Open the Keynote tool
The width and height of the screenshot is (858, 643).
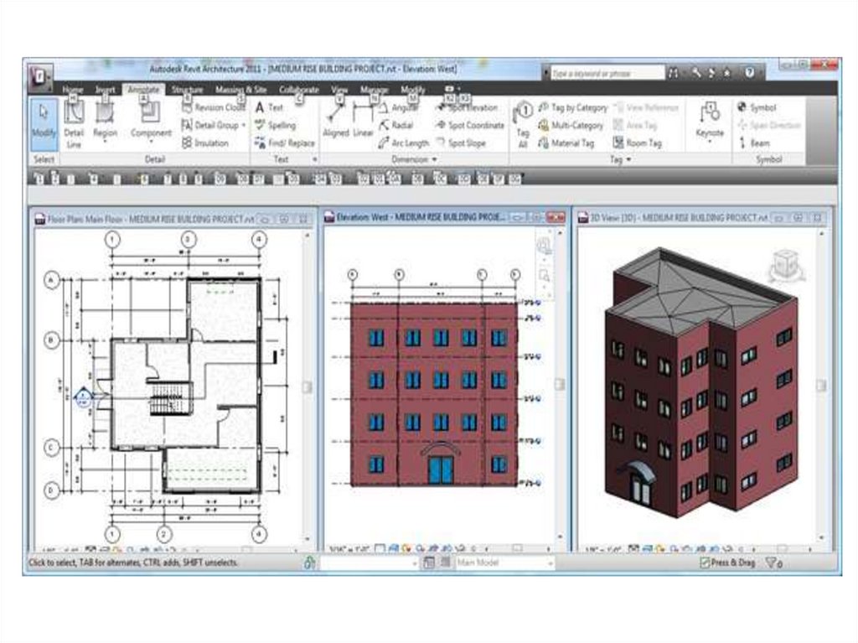(710, 122)
